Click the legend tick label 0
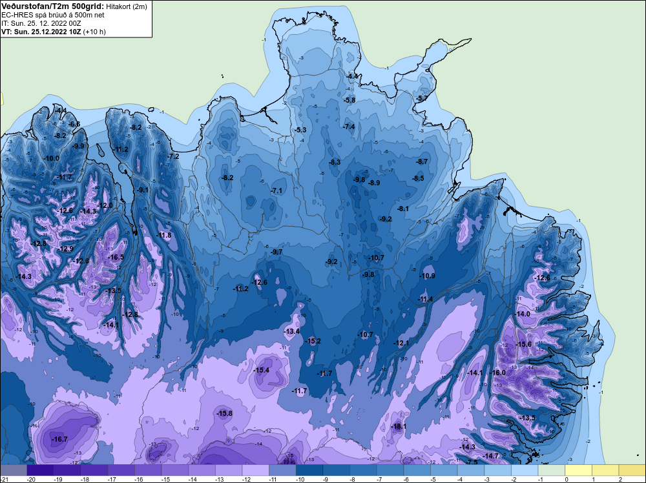This screenshot has height=483, width=646. pos(567,479)
